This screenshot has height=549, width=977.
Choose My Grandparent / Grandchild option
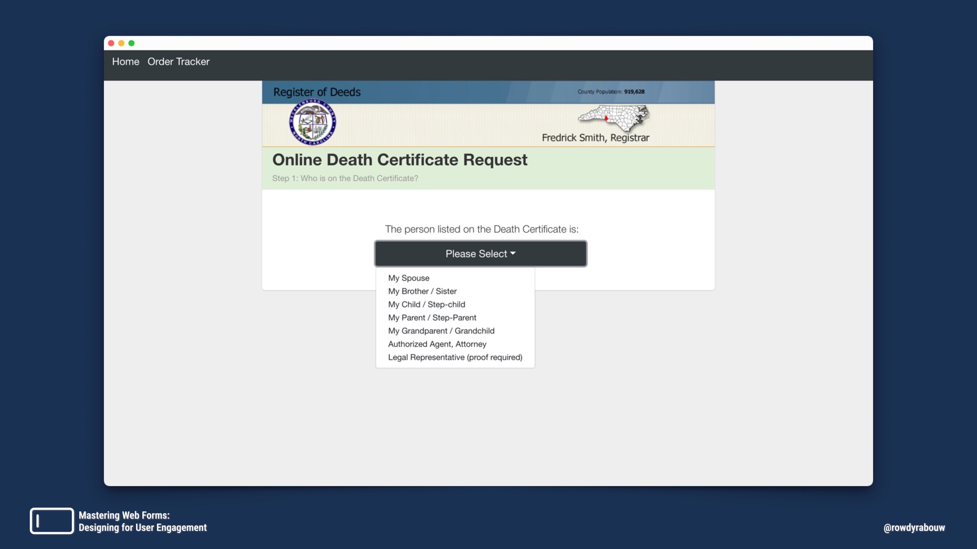(441, 331)
